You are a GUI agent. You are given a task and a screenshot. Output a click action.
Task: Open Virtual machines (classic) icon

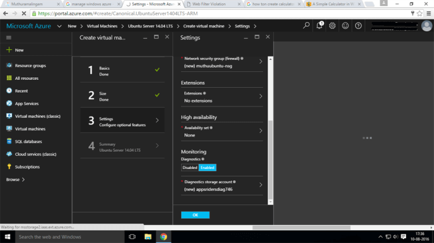pos(9,116)
